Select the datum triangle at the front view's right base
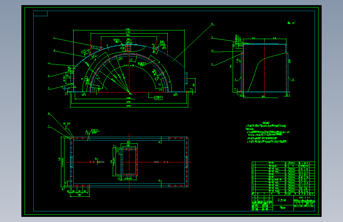The height and width of the screenshot is (222, 343). (175, 94)
